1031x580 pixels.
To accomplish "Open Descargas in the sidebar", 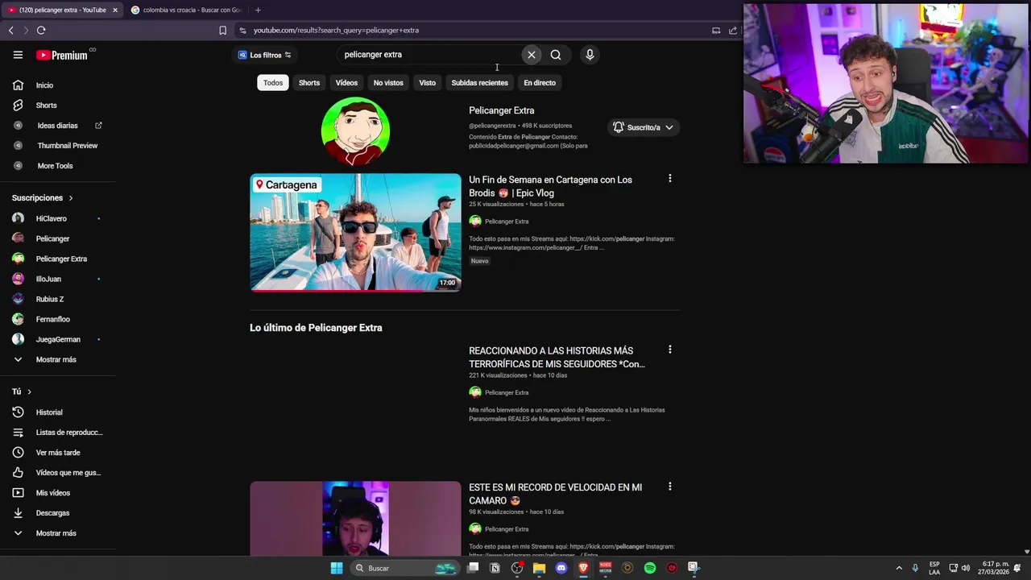I will tap(52, 513).
